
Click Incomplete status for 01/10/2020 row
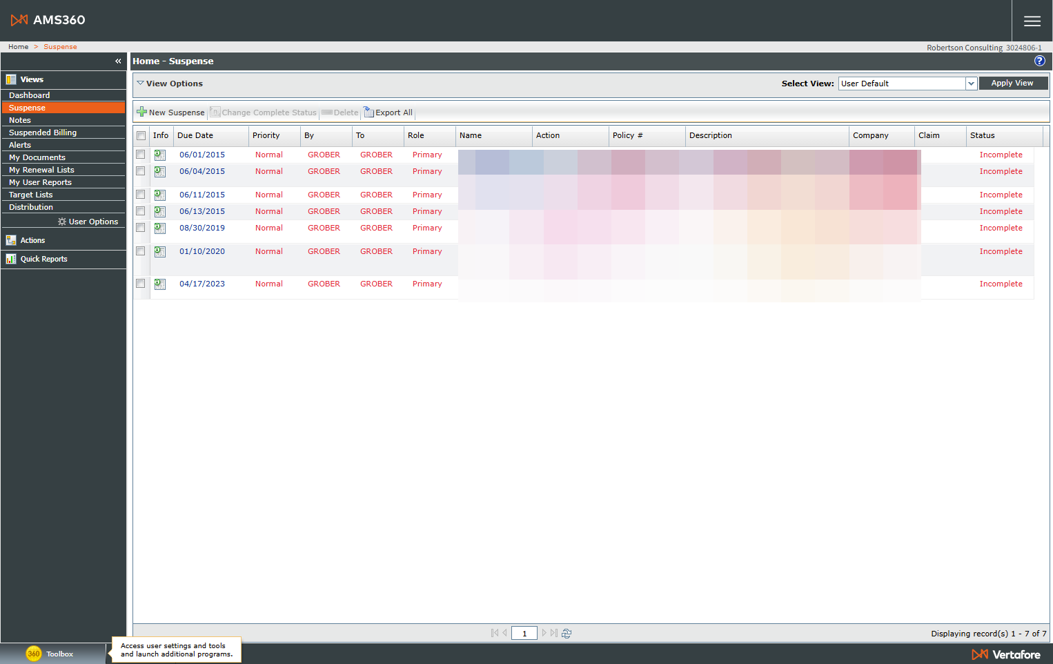point(1001,252)
